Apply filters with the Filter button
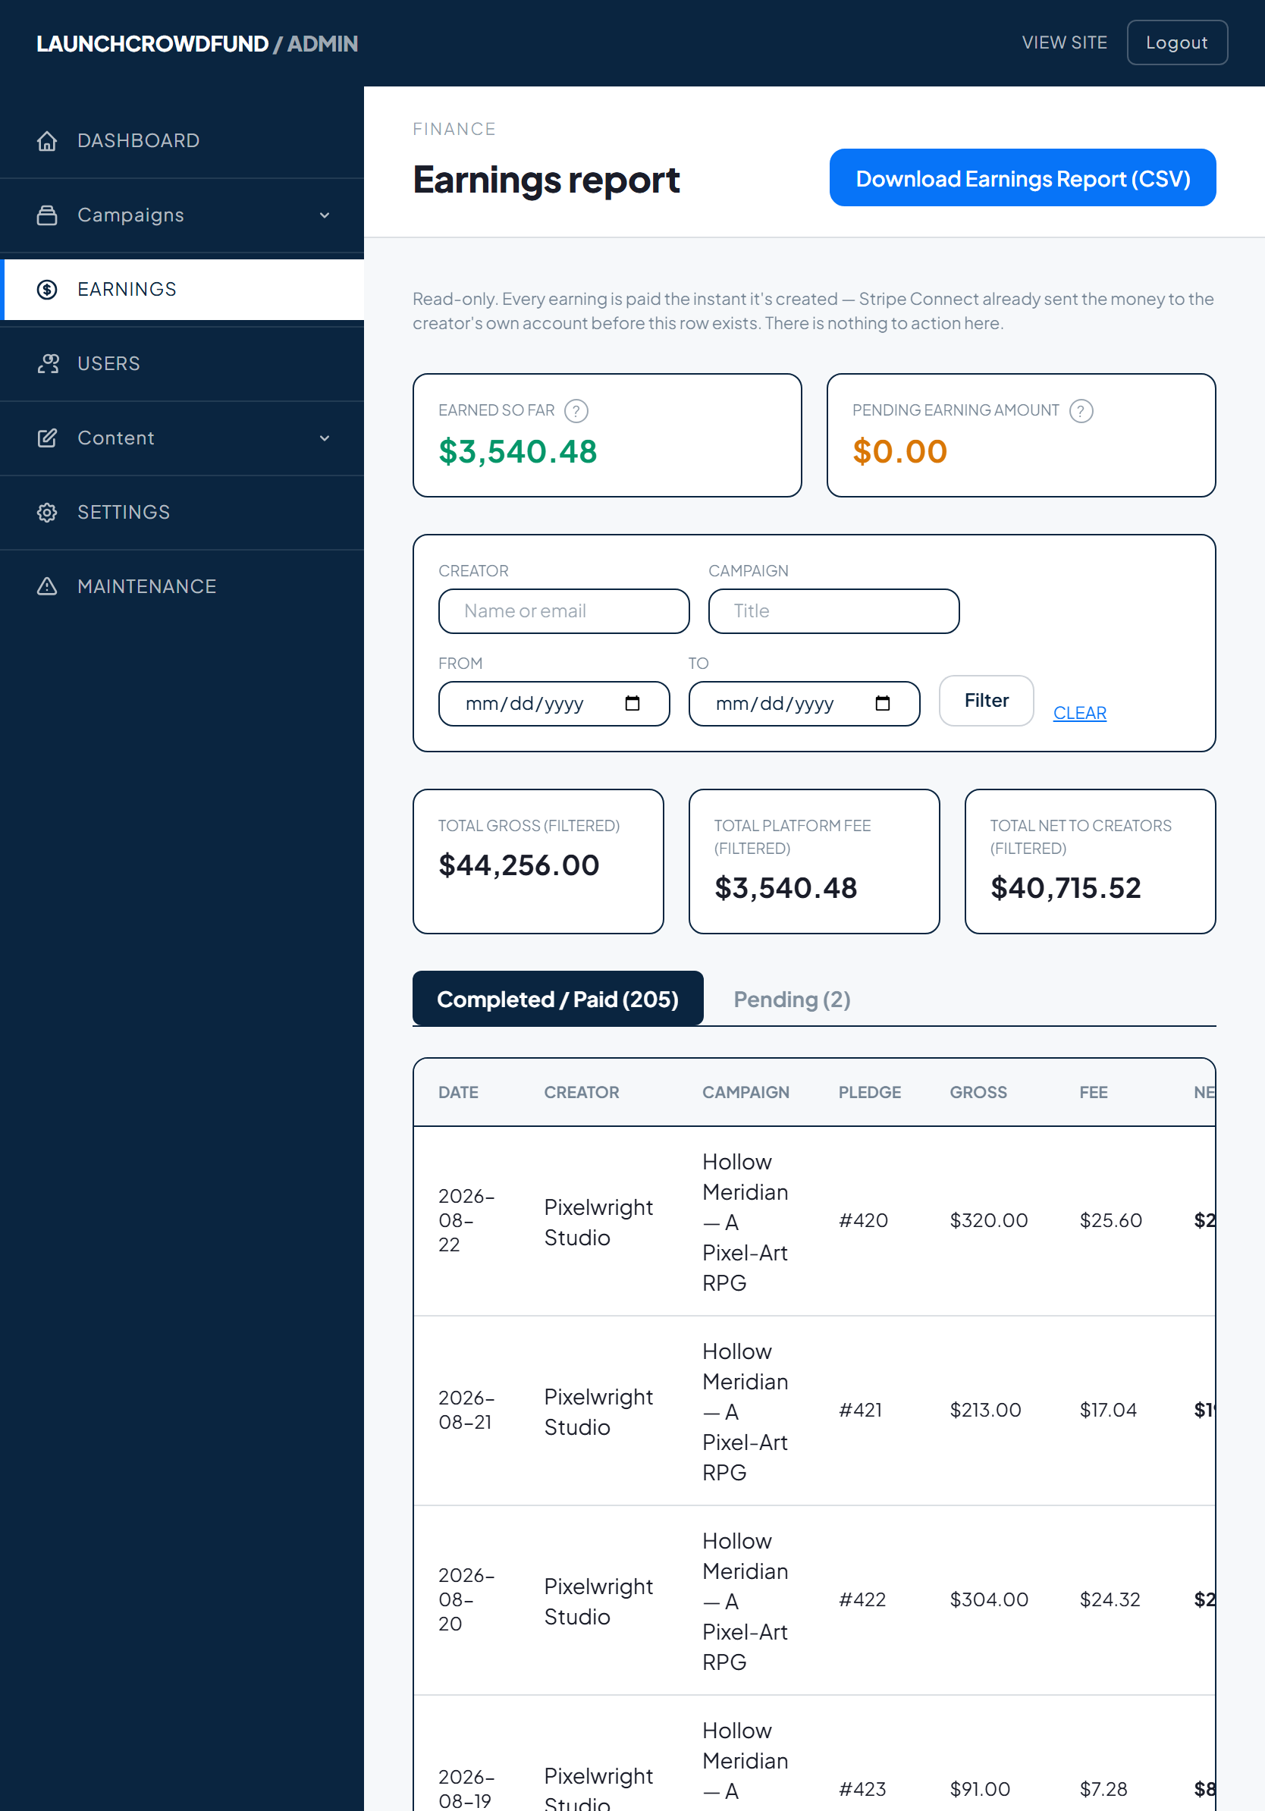1265x1811 pixels. pos(986,701)
